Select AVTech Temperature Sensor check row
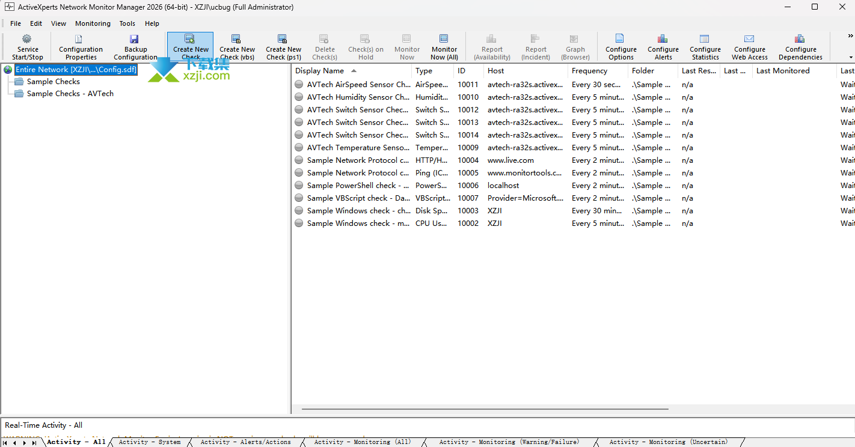 click(573, 148)
